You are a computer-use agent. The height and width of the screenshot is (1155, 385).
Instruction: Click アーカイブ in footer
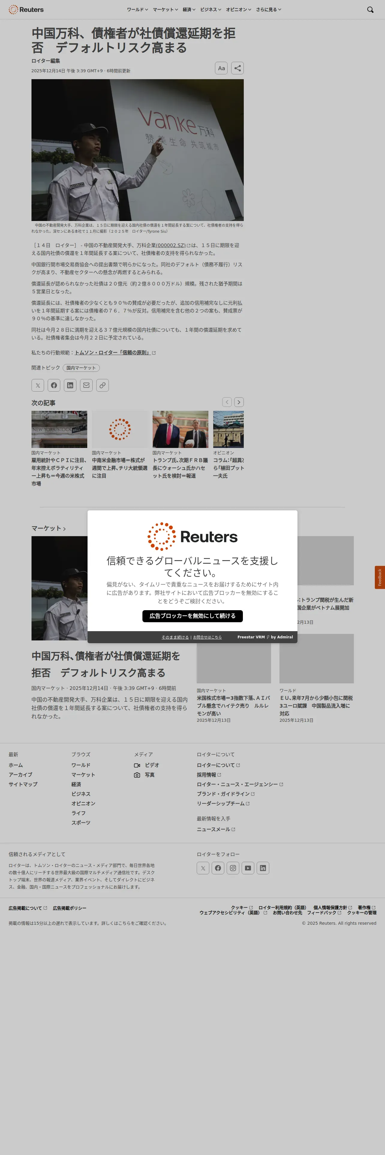pyautogui.click(x=20, y=775)
